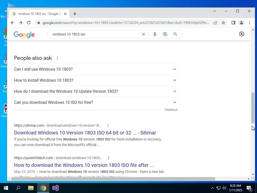The width and height of the screenshot is (257, 193).
Task: Open Windows taskbar search
Action: coord(18,188)
